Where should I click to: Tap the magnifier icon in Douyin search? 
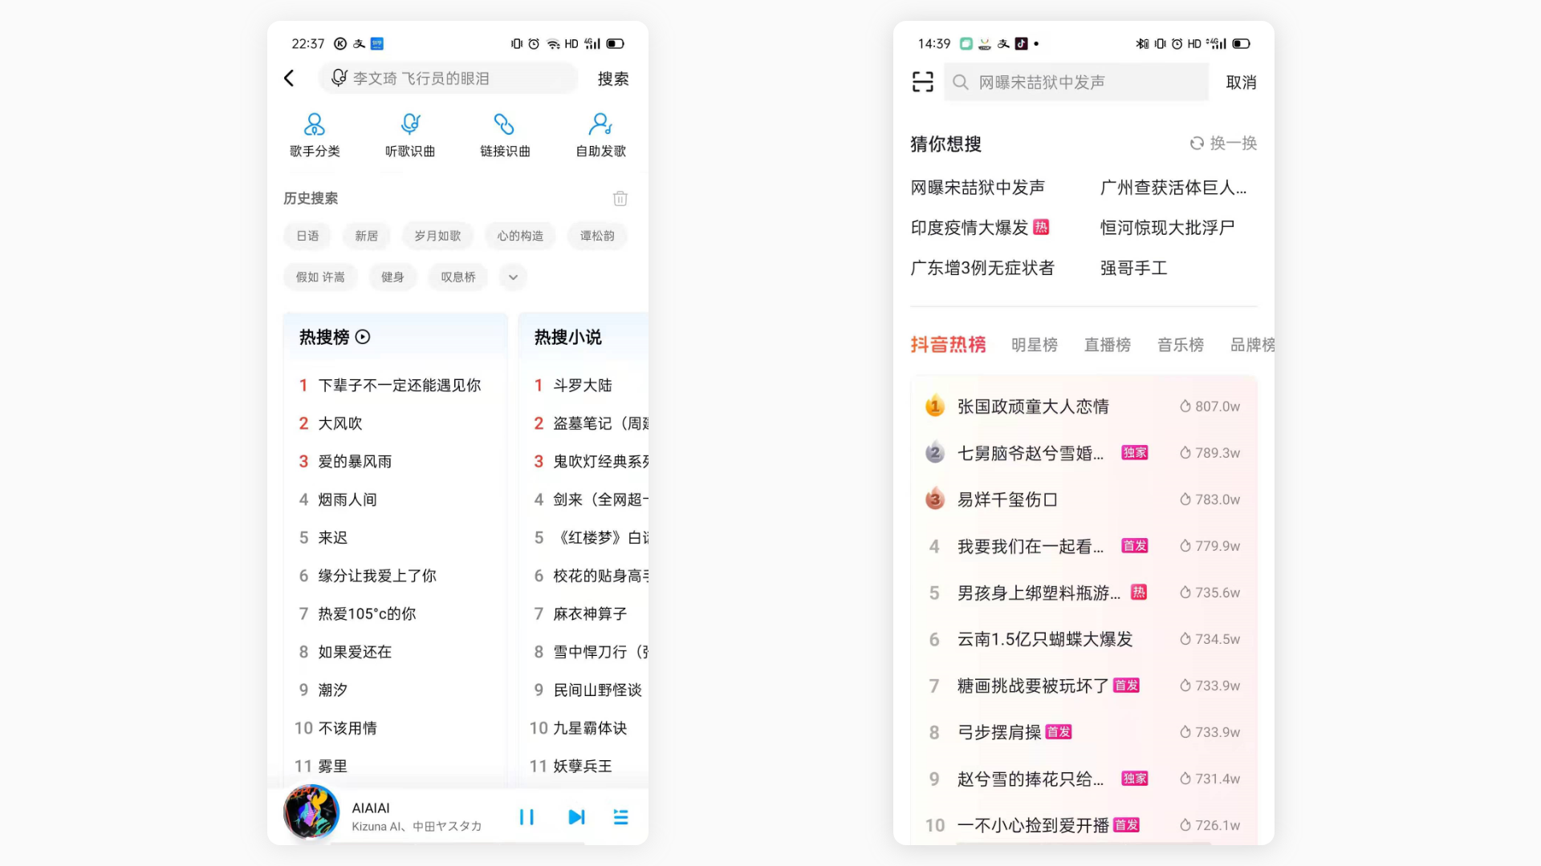961,82
